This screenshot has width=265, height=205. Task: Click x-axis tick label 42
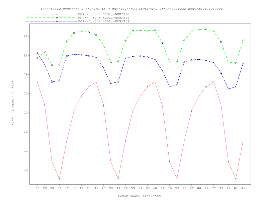point(140,188)
